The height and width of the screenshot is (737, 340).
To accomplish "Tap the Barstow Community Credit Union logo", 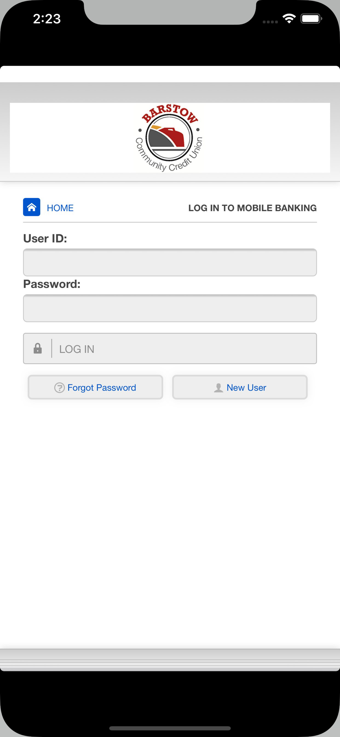I will click(169, 138).
